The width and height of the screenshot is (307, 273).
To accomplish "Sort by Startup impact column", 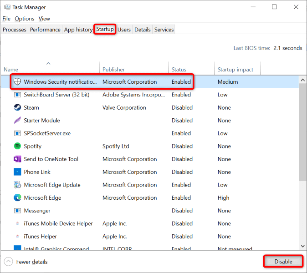I will (235, 70).
